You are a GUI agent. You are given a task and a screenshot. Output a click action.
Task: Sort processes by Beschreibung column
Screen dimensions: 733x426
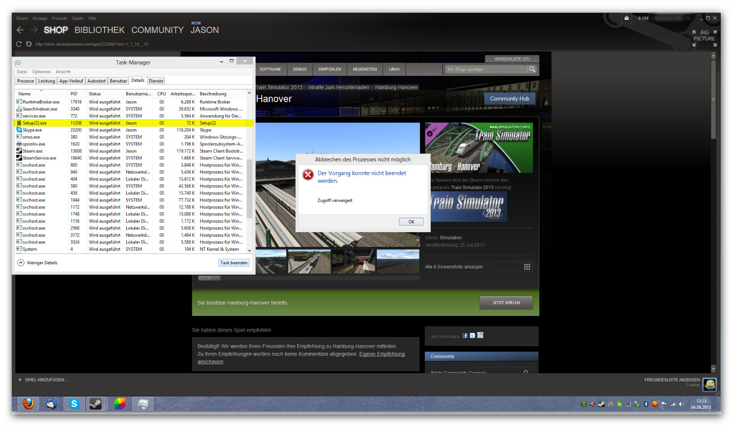tap(222, 94)
